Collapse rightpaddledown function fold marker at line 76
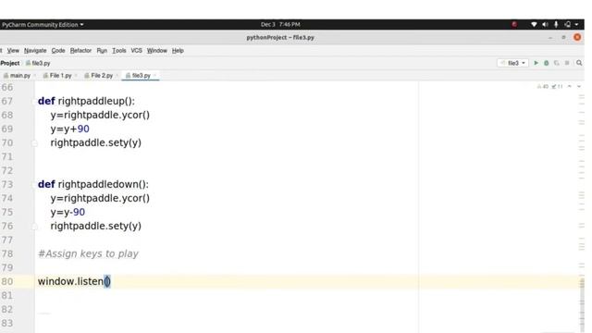This screenshot has width=592, height=333. [34, 227]
